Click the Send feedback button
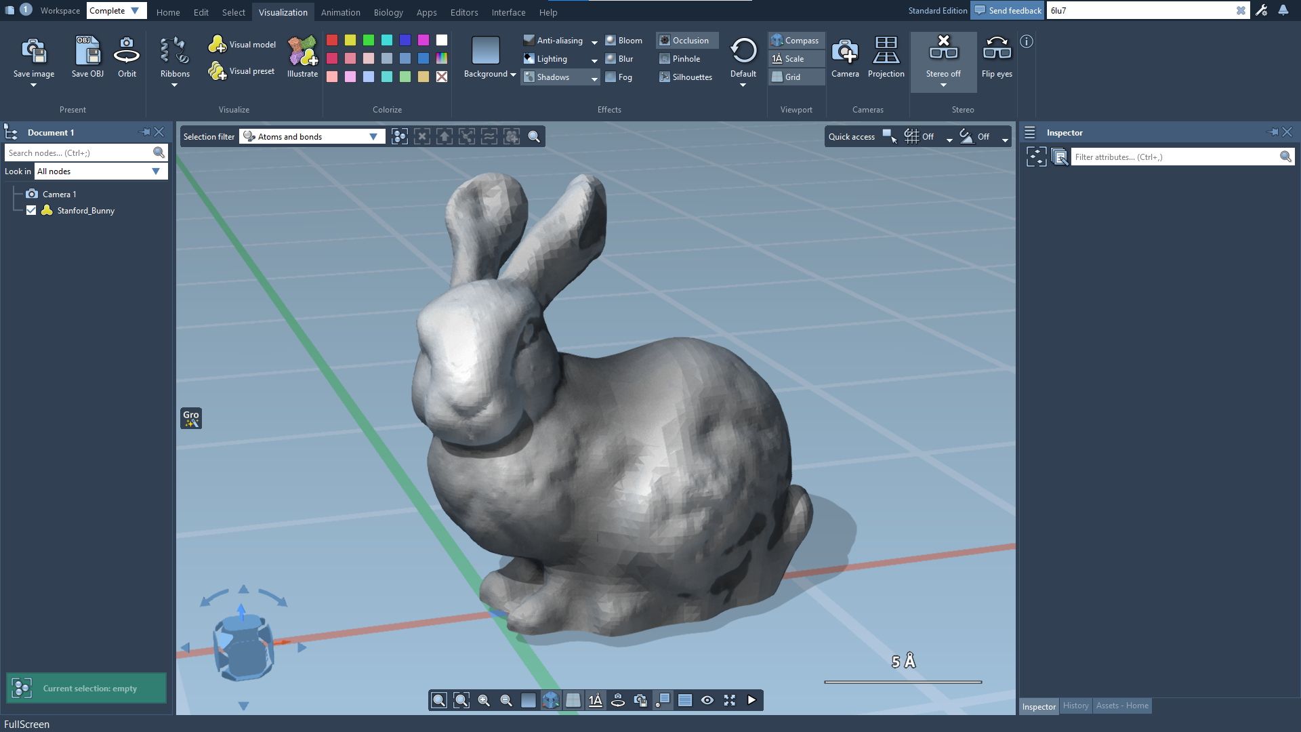 [x=1008, y=10]
